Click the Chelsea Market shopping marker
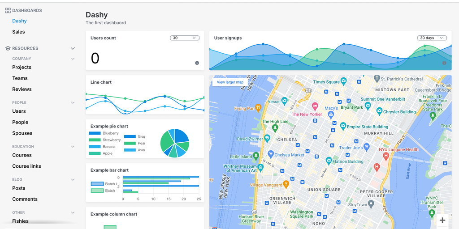459x229 pixels. point(271,154)
